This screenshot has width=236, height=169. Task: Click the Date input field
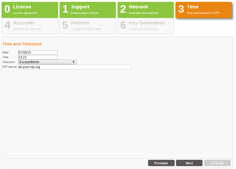point(38,53)
